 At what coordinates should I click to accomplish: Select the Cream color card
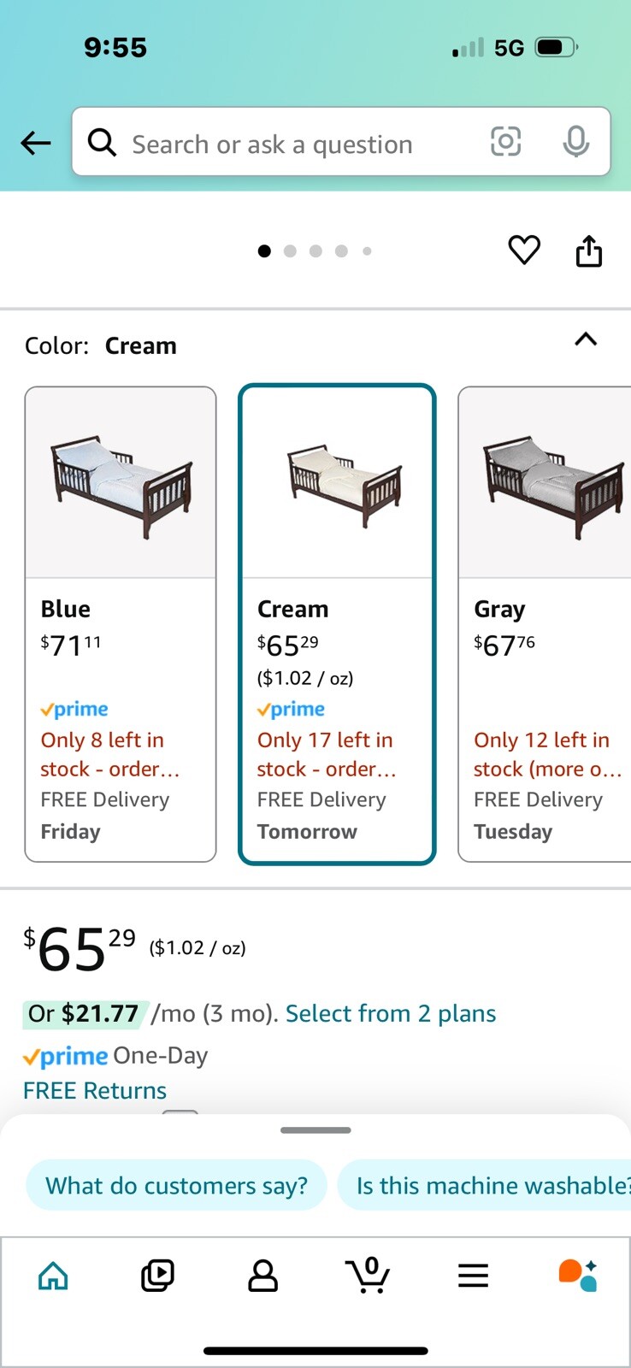pos(337,623)
